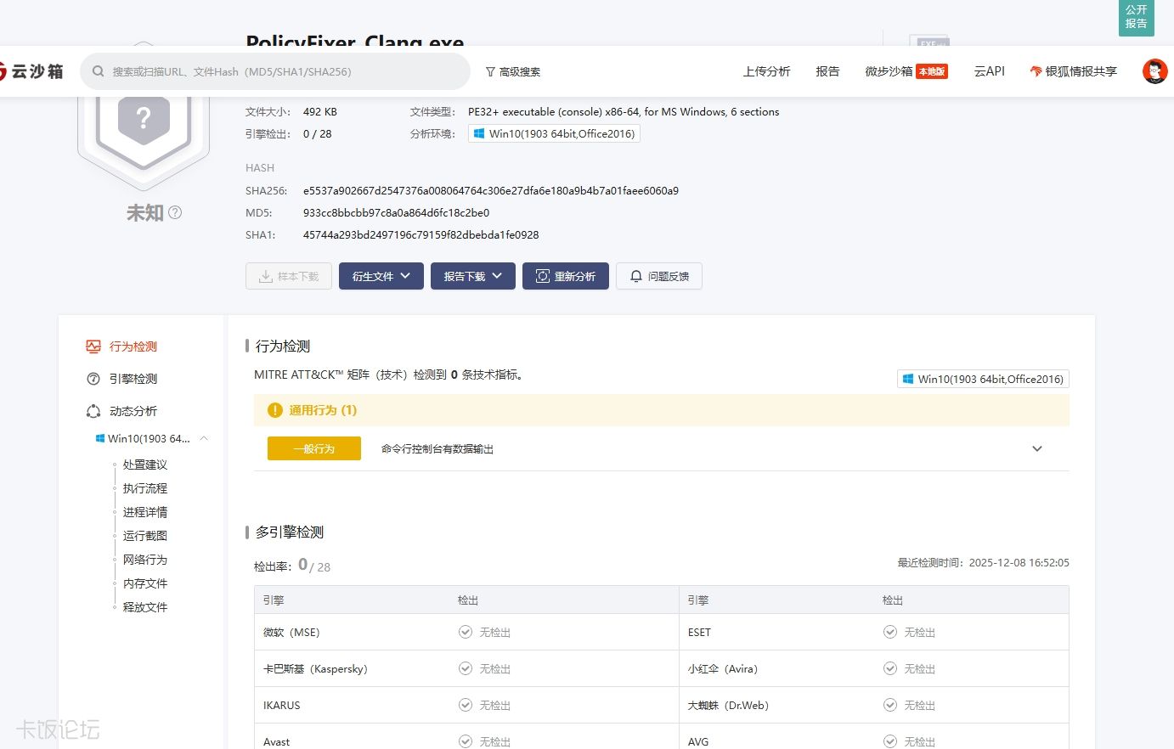Open the user avatar at top right
This screenshot has height=749, width=1174.
[1154, 71]
